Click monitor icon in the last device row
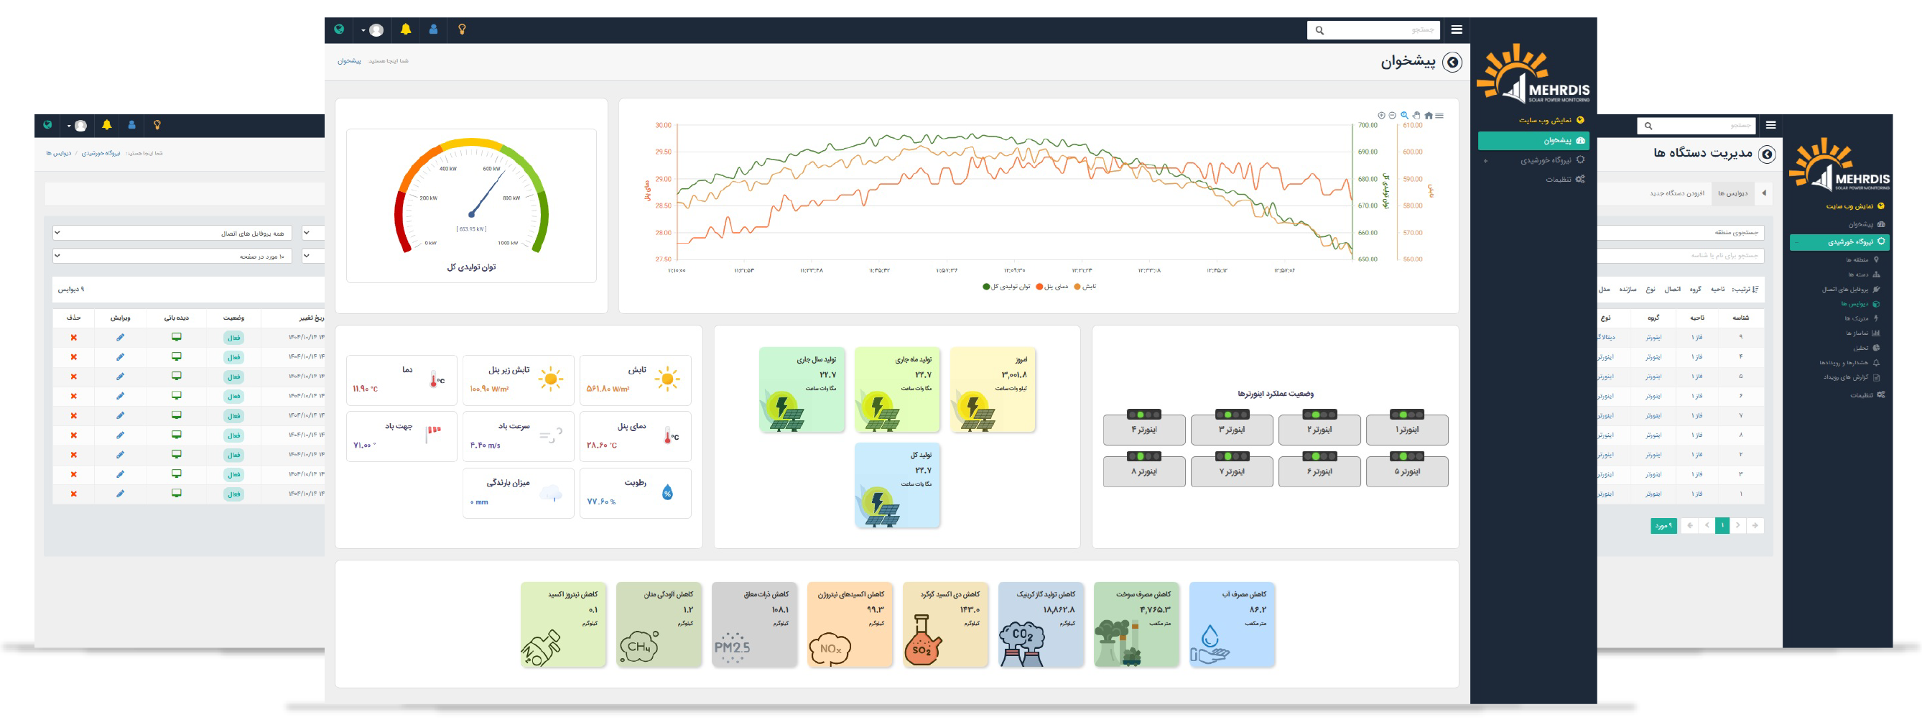The height and width of the screenshot is (725, 1922). click(176, 494)
